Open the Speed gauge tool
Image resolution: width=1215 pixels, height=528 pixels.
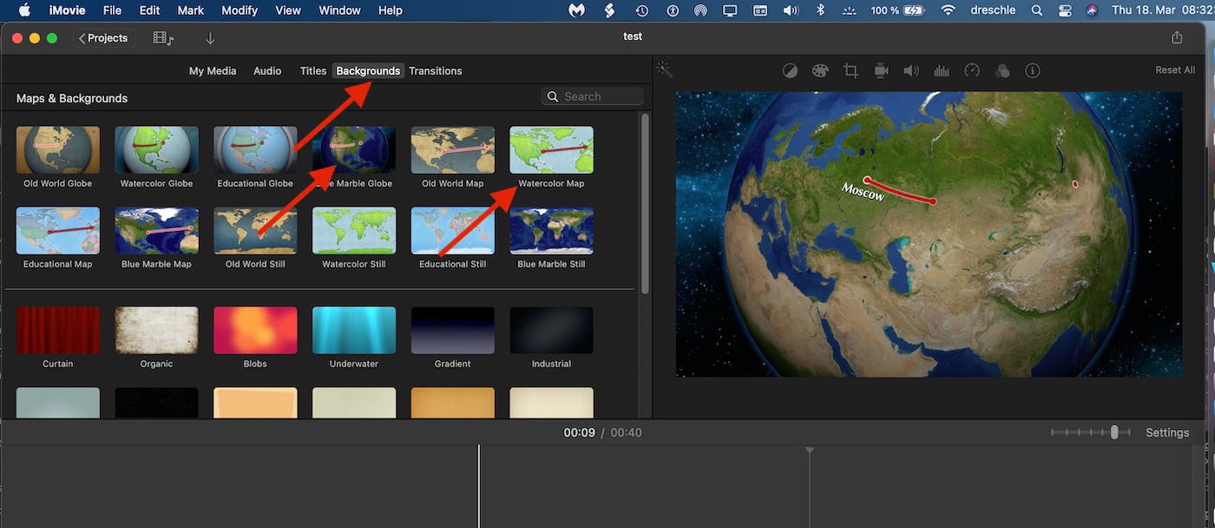click(x=972, y=71)
